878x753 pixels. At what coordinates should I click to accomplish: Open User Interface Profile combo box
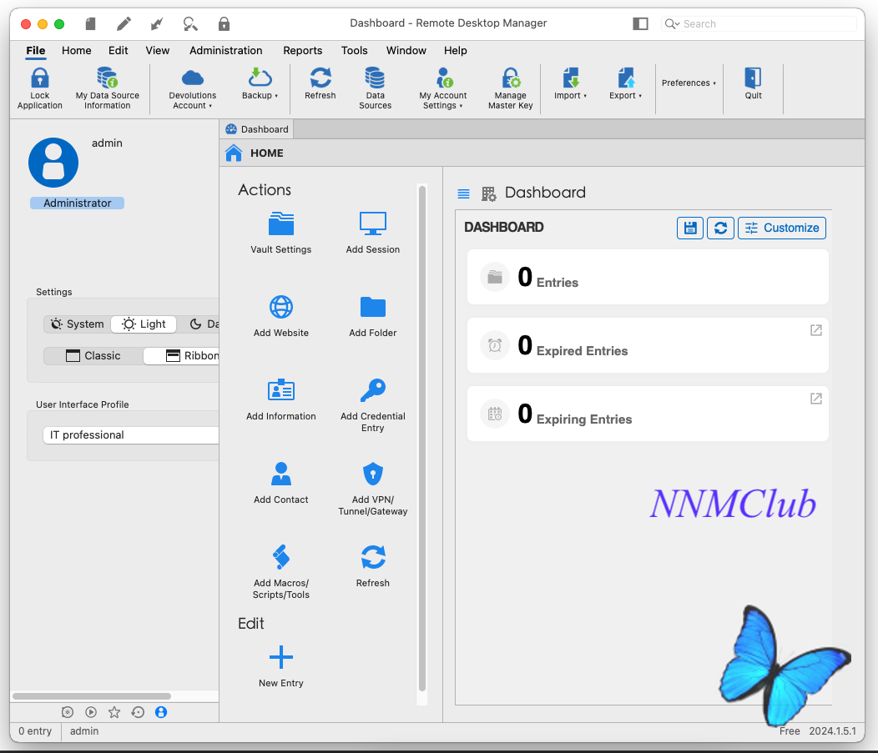coord(131,434)
